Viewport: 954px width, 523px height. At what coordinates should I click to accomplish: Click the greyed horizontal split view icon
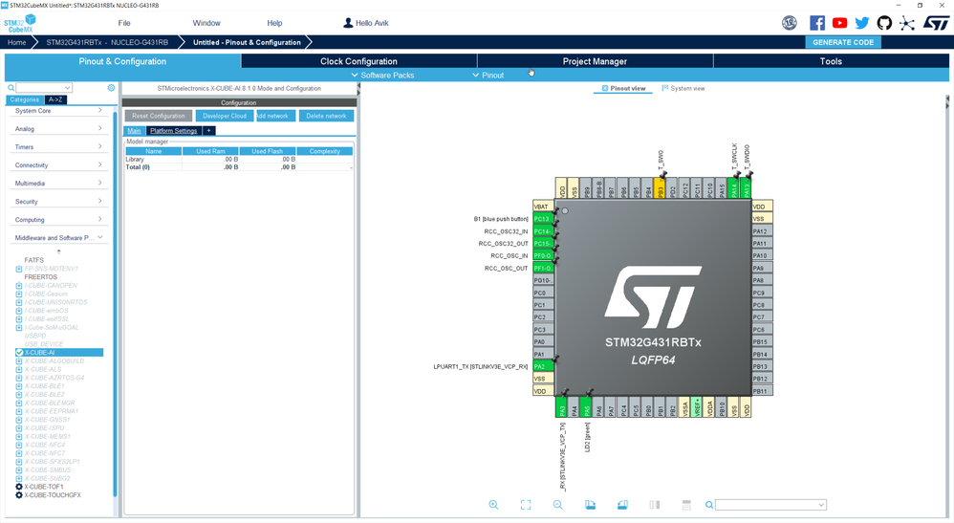tap(686, 505)
